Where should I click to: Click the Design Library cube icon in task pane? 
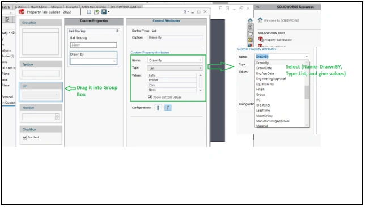pos(250,27)
